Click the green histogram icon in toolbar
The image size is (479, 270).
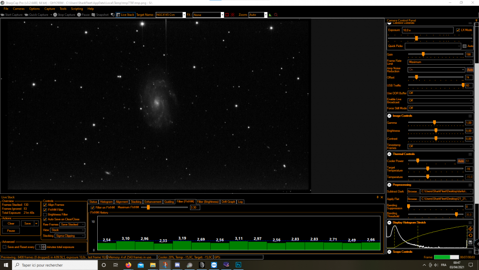point(270,15)
